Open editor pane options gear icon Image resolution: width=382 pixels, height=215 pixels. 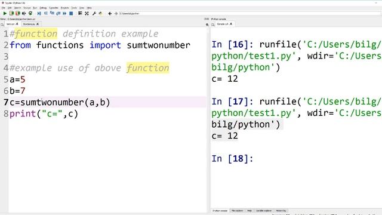(x=207, y=24)
